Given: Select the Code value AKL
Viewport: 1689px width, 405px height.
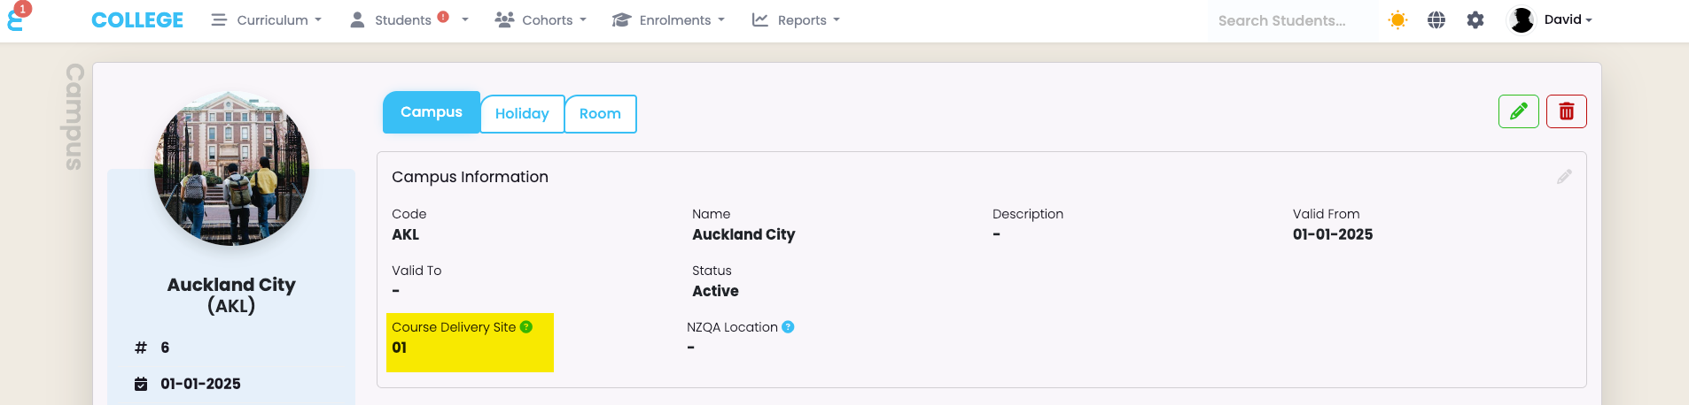Looking at the screenshot, I should click(x=406, y=234).
